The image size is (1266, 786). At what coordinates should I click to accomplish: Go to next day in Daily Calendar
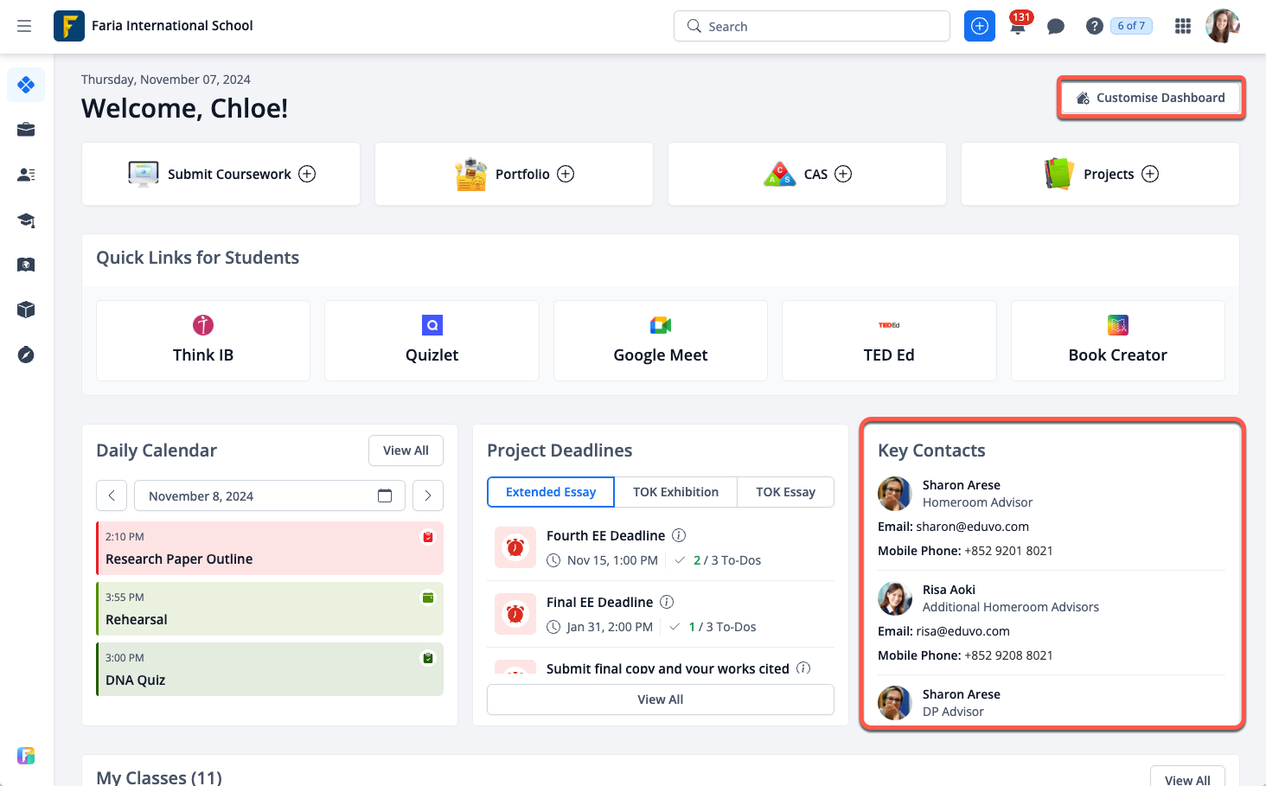pos(428,495)
